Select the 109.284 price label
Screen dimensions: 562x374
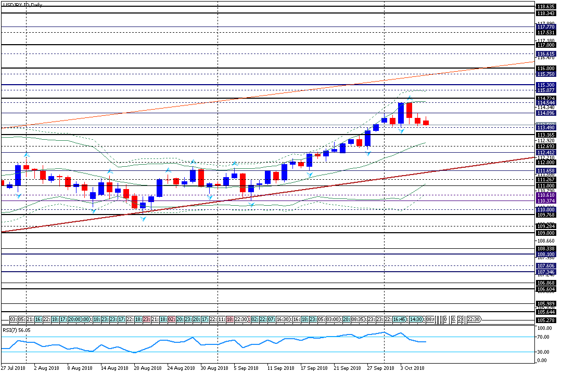(546, 226)
